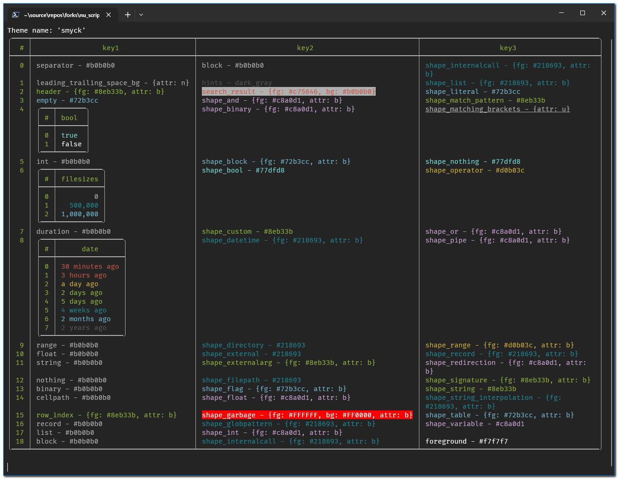The height and width of the screenshot is (479, 618).
Task: Click the shape_custom - #8eb33b entry
Action: coord(247,231)
